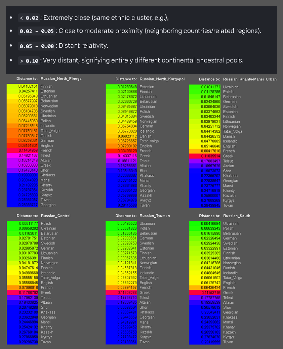Select the value cell 0.11035514
Image resolution: width=283 pixels, height=349 pixels.
(205, 156)
